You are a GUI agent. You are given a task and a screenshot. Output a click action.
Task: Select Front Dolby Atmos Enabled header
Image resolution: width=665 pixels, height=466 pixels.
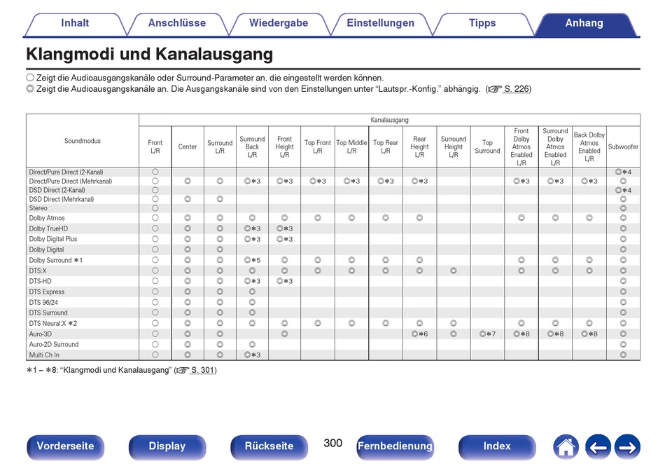[521, 147]
